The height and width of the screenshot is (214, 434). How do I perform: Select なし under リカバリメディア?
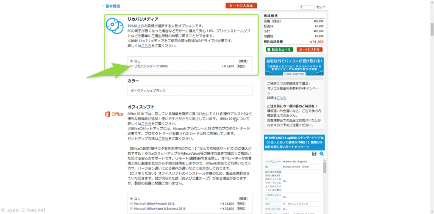coord(132,61)
